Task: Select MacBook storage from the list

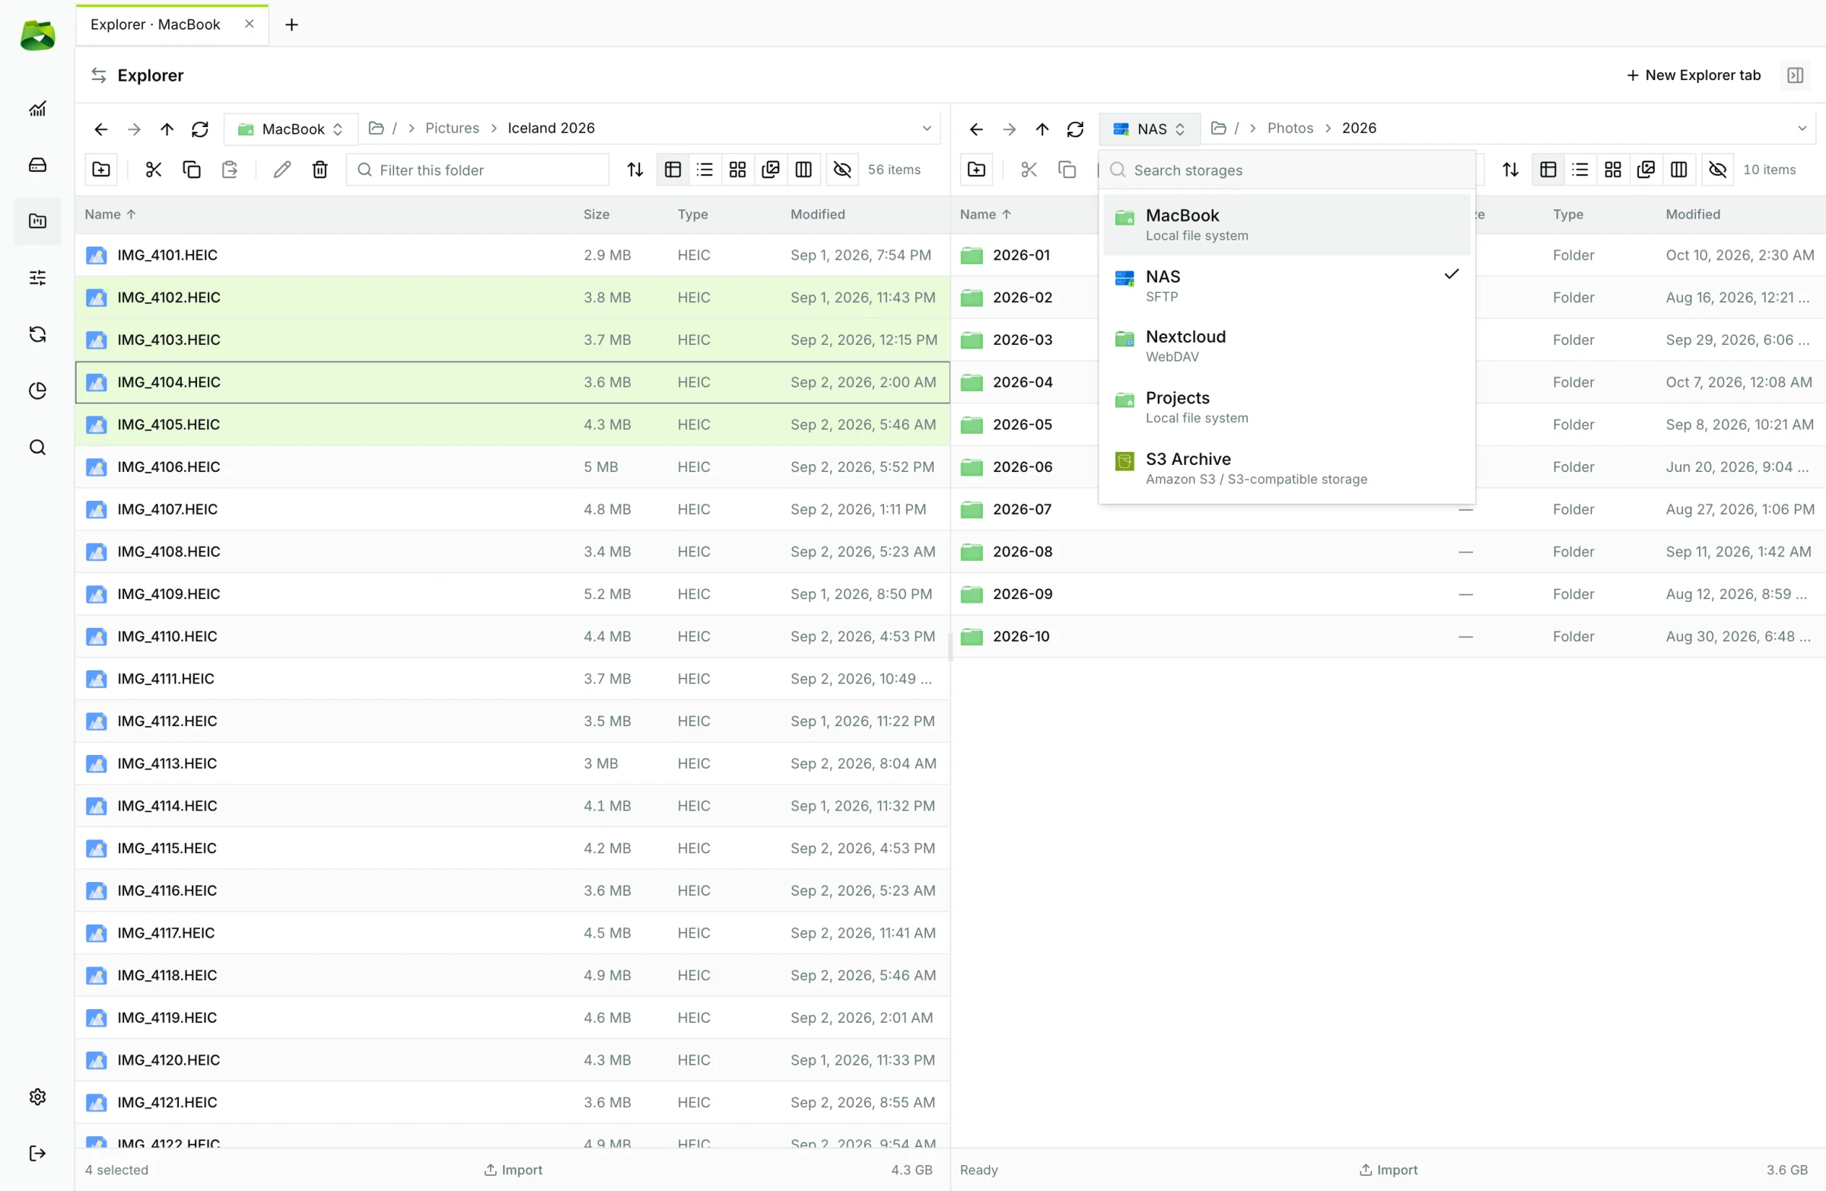Action: (1287, 224)
